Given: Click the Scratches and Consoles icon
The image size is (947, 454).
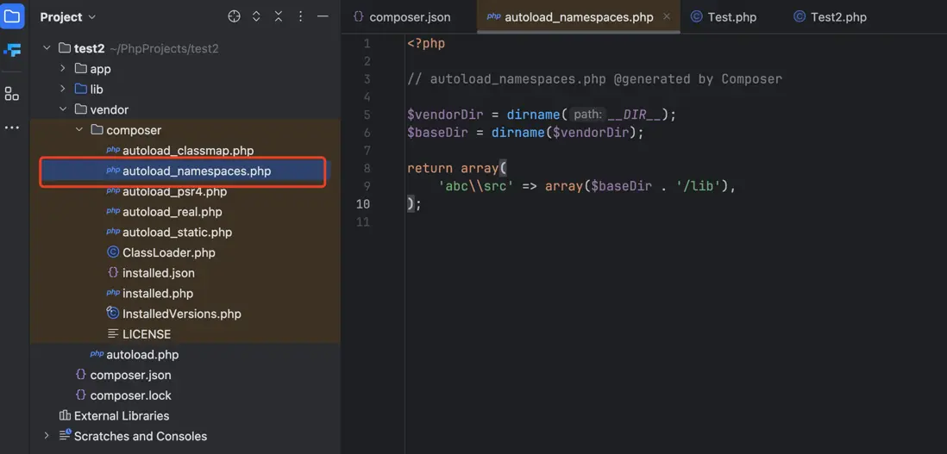Looking at the screenshot, I should [x=65, y=435].
